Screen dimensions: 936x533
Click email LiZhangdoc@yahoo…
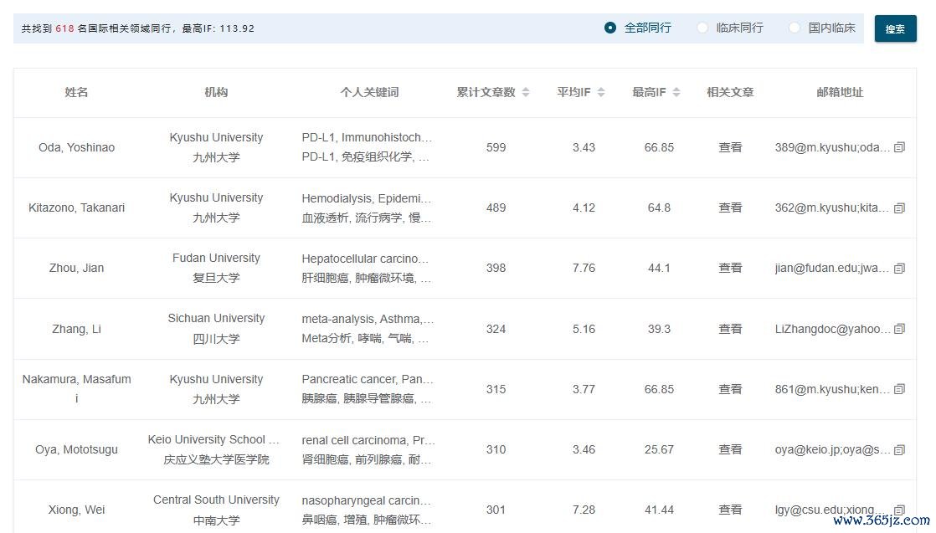pos(832,329)
